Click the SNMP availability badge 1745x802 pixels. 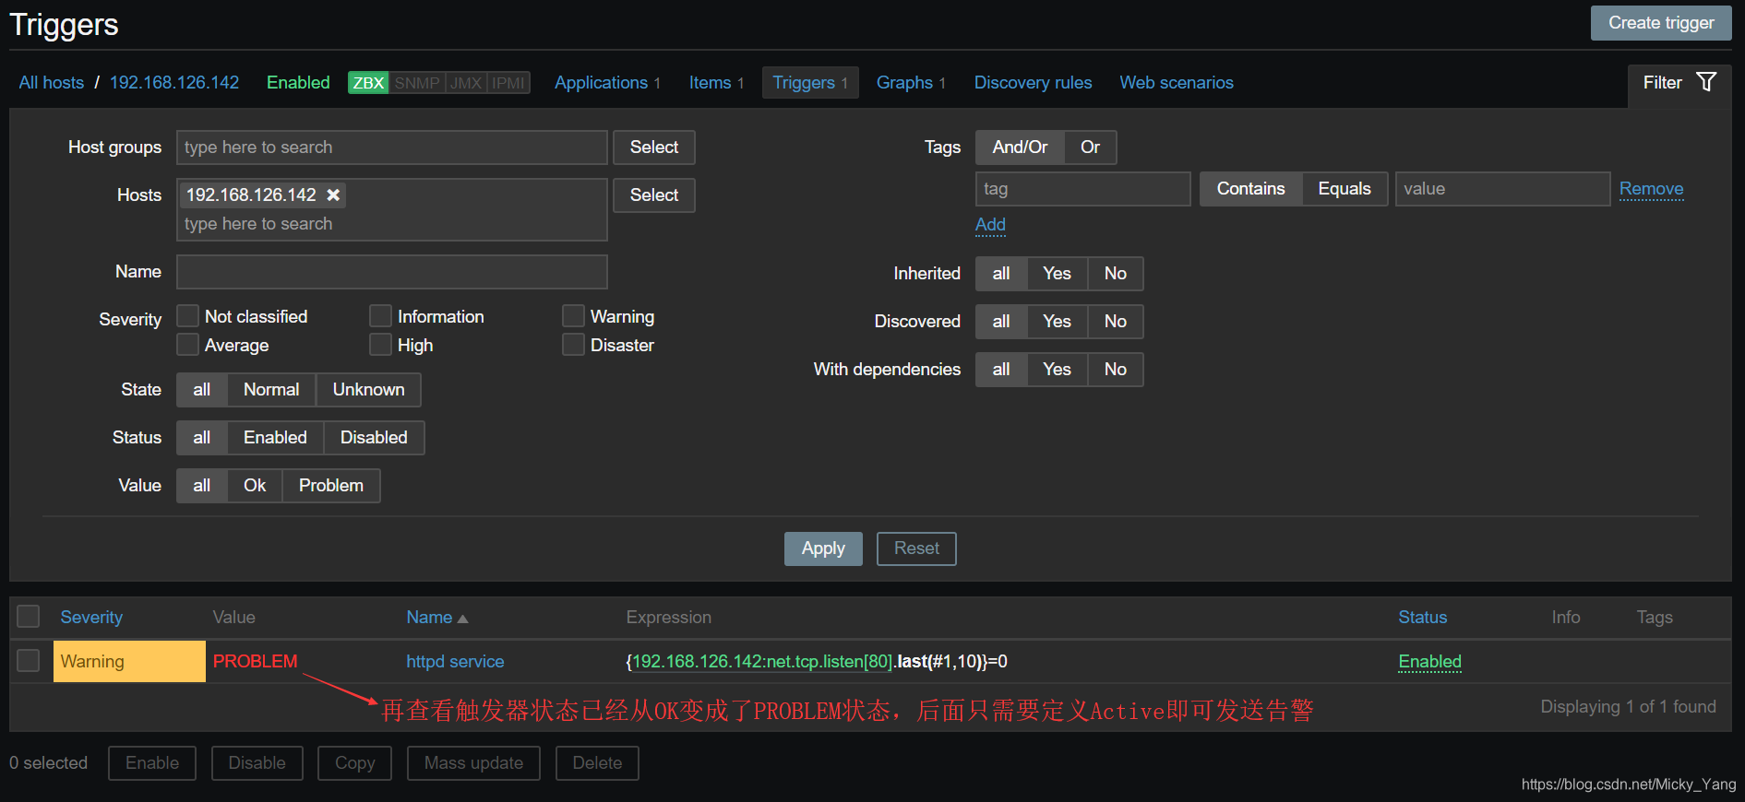[417, 82]
